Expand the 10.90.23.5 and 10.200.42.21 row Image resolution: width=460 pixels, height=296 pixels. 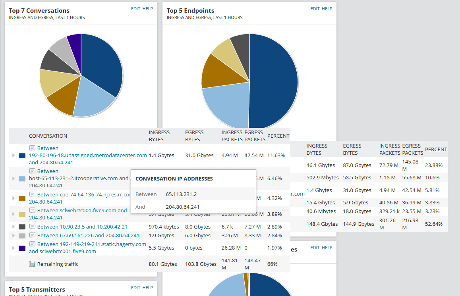pyautogui.click(x=13, y=227)
